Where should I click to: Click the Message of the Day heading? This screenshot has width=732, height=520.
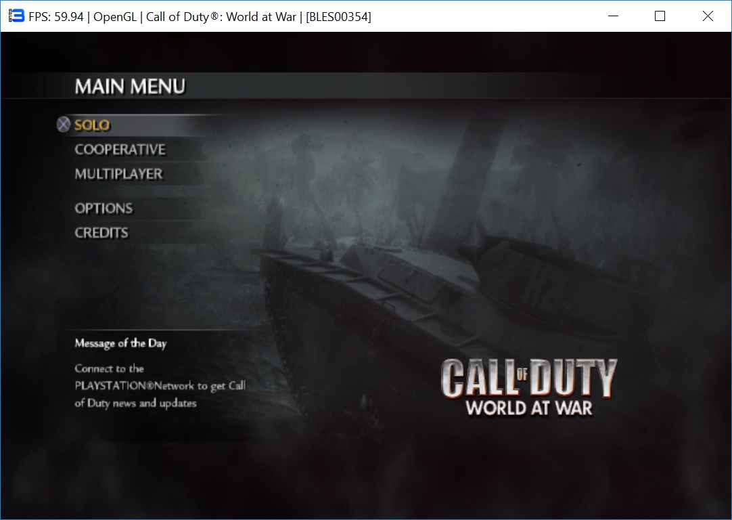(120, 343)
